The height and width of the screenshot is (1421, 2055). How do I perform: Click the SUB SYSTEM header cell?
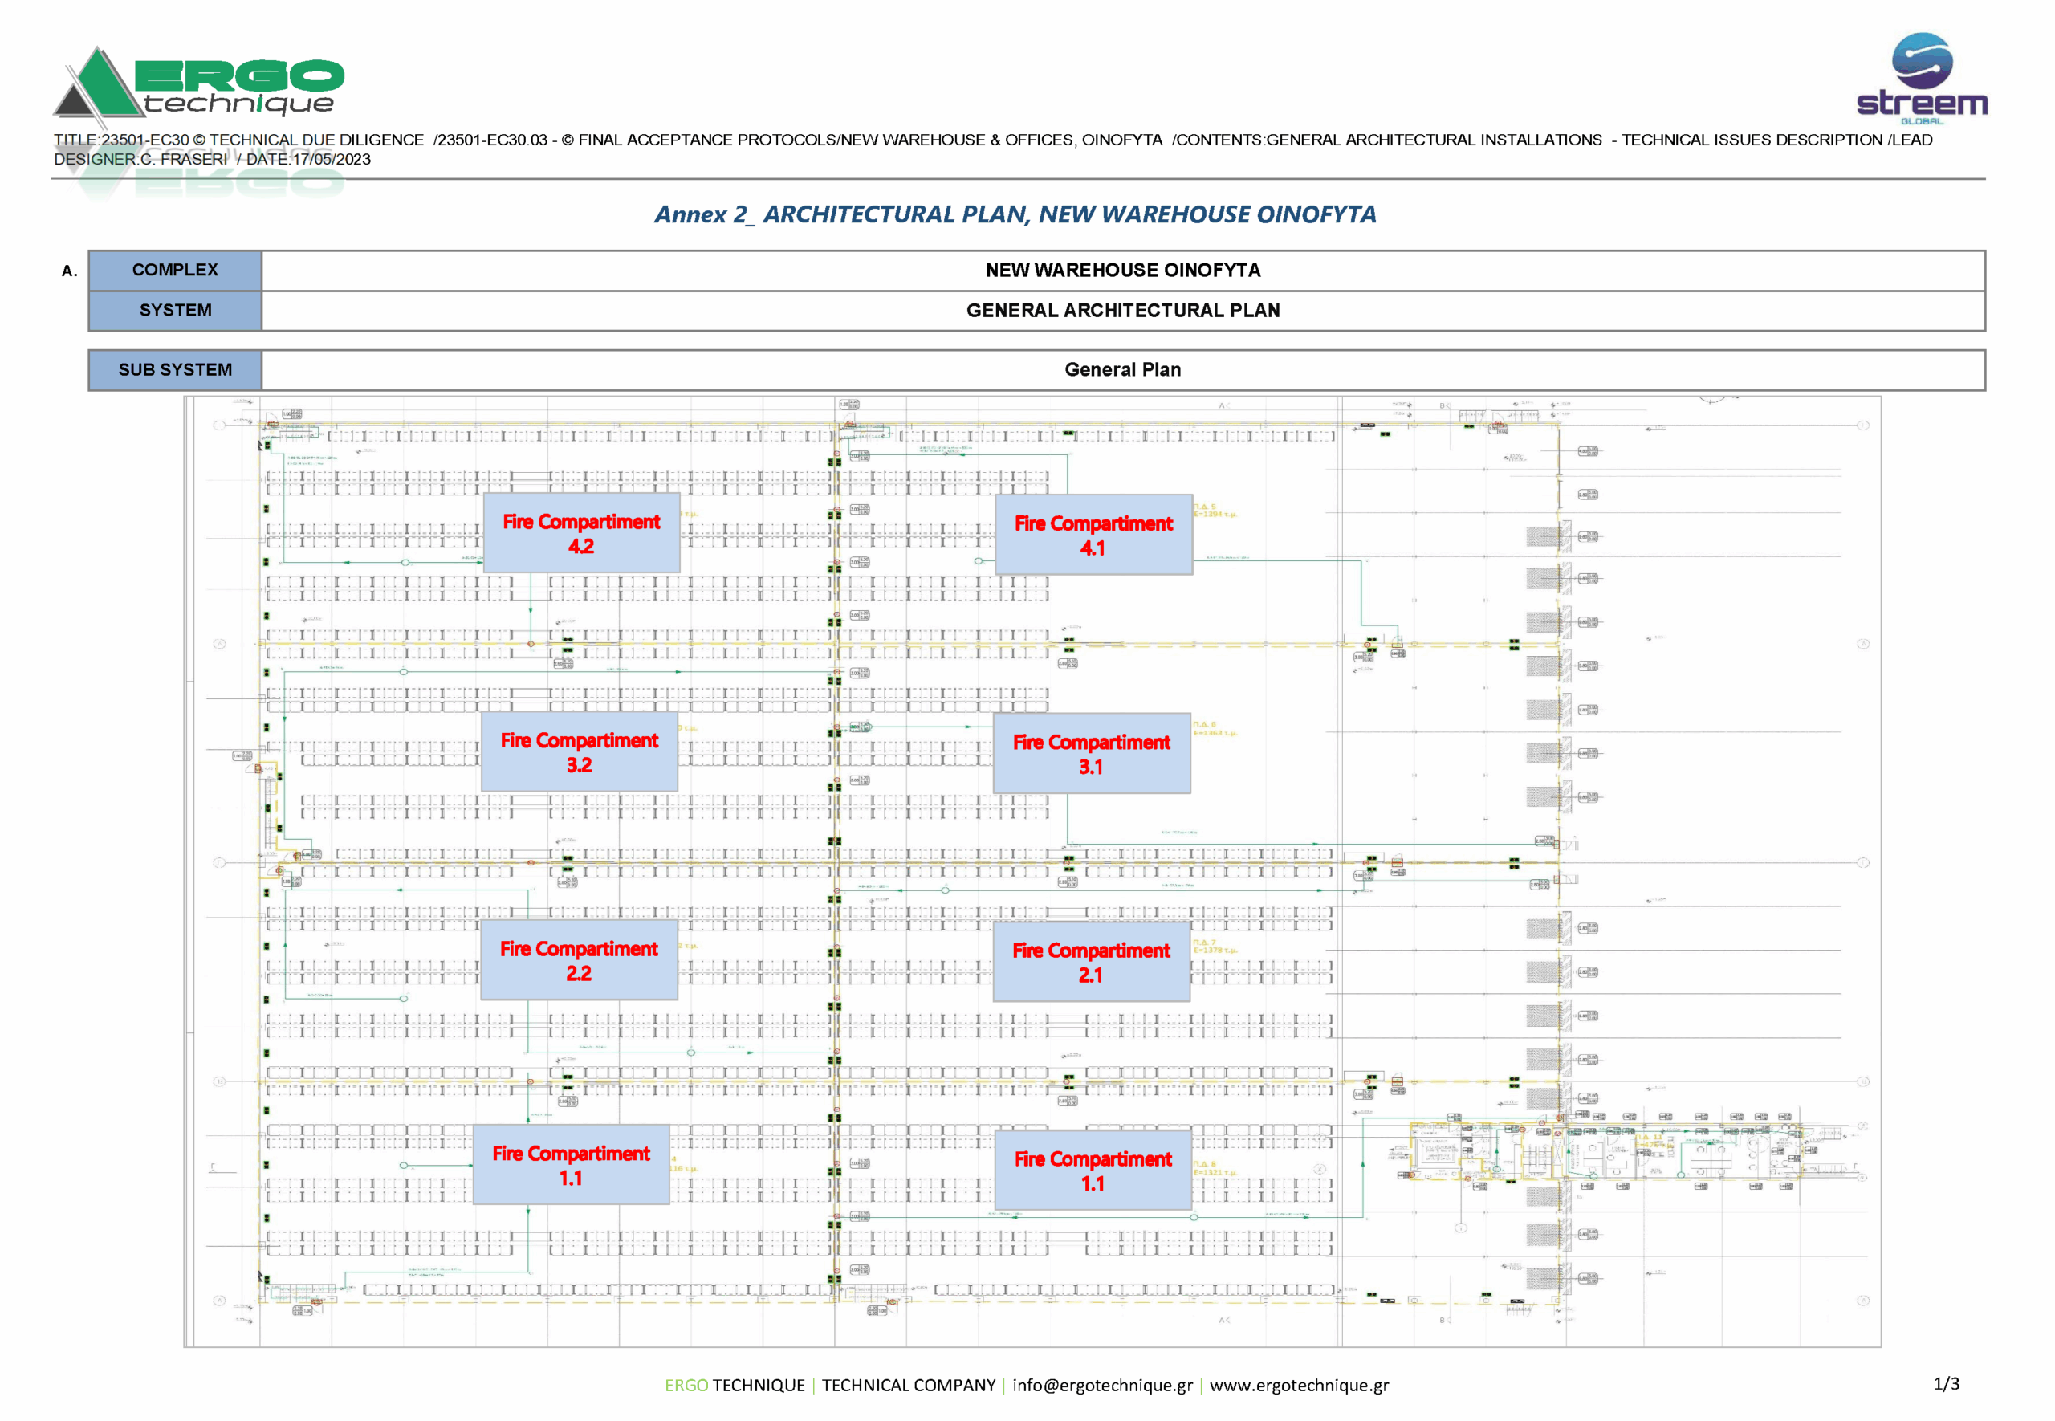pyautogui.click(x=175, y=369)
